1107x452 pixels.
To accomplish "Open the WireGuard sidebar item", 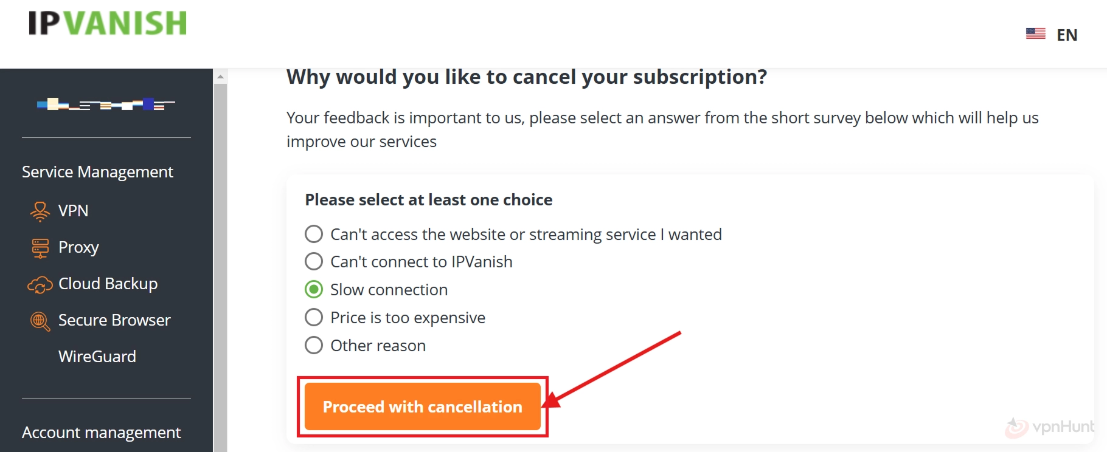I will (x=97, y=357).
